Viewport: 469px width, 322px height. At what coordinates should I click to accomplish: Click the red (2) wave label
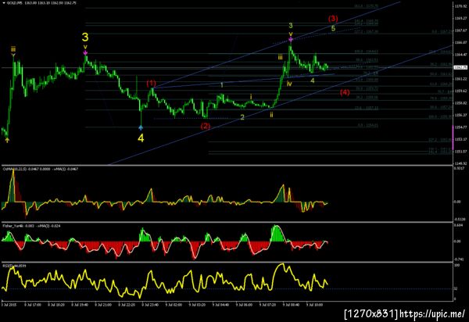pos(206,126)
